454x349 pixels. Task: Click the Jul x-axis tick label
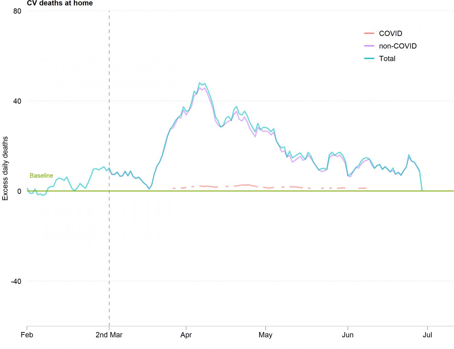pyautogui.click(x=427, y=335)
